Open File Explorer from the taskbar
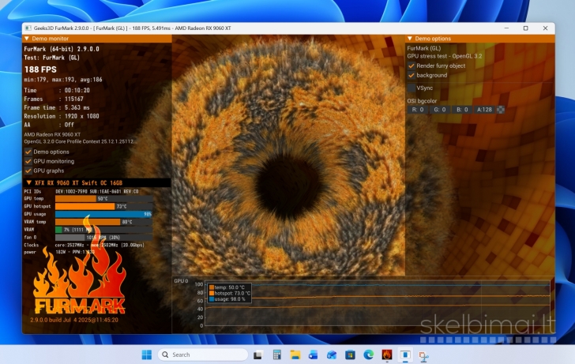Viewport: 575px width, 364px height. coord(295,355)
